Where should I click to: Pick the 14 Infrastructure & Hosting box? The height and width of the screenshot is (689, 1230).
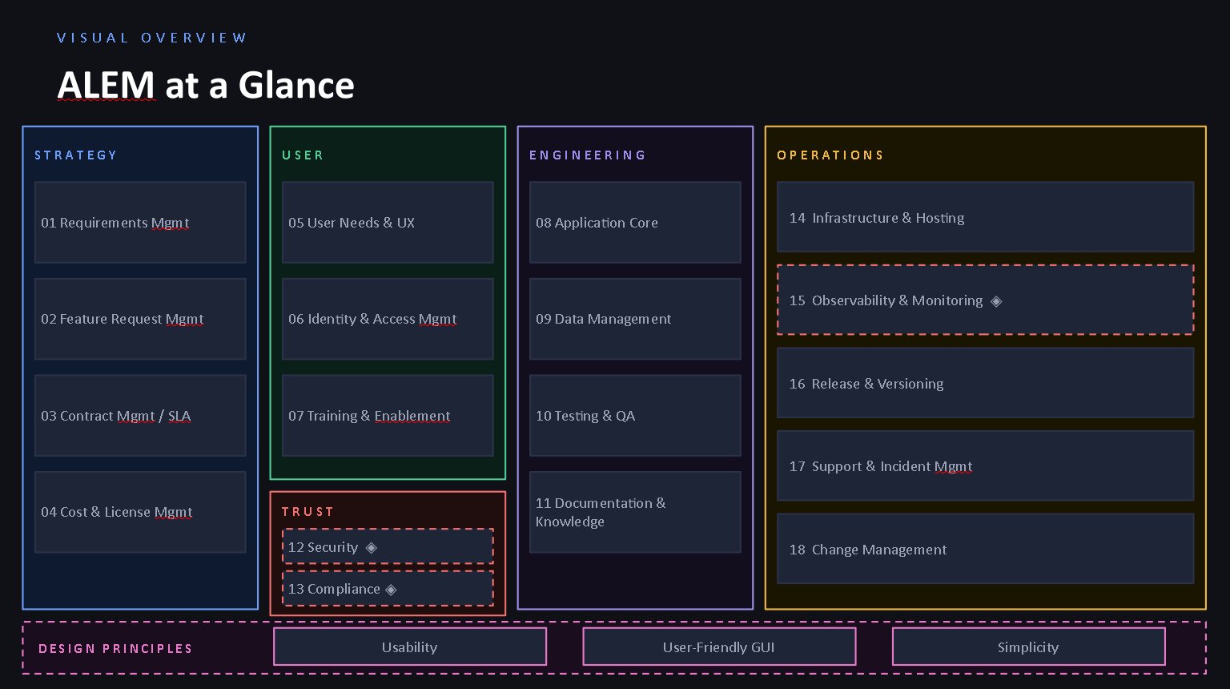pos(985,217)
